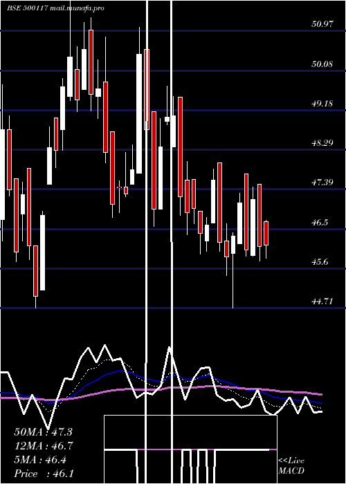
Task: Click the 48.29 price level label
Action: [x=322, y=143]
